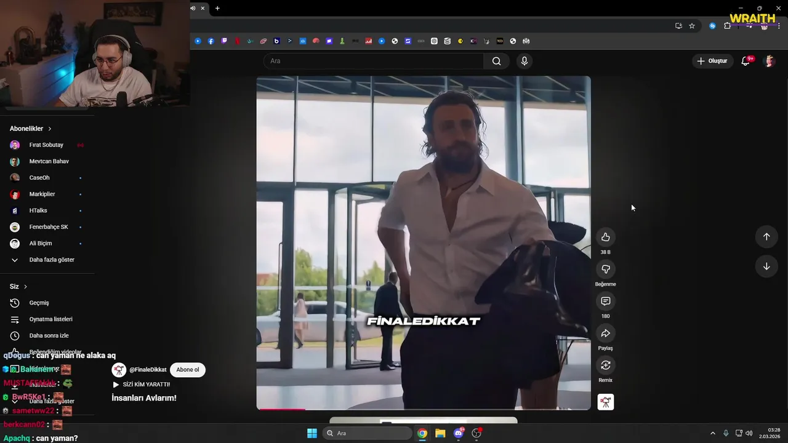Go to the next Short with down arrow
788x443 pixels.
766,266
